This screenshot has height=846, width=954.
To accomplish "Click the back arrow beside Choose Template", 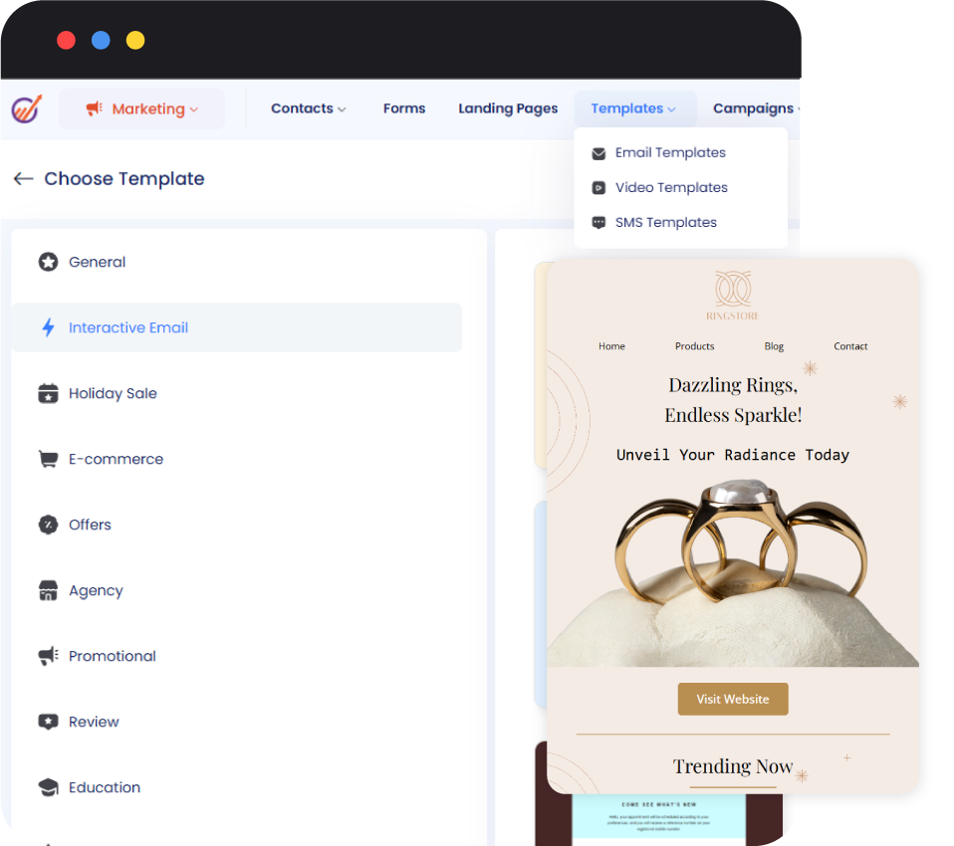I will pyautogui.click(x=23, y=178).
